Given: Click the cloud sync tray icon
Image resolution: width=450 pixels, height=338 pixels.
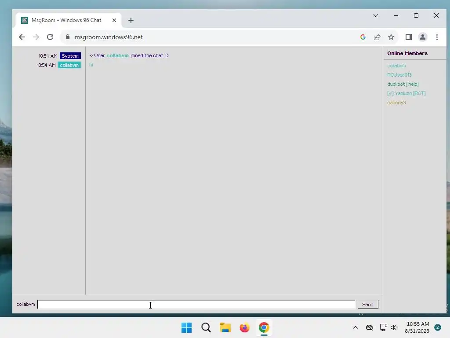Looking at the screenshot, I should click(369, 327).
